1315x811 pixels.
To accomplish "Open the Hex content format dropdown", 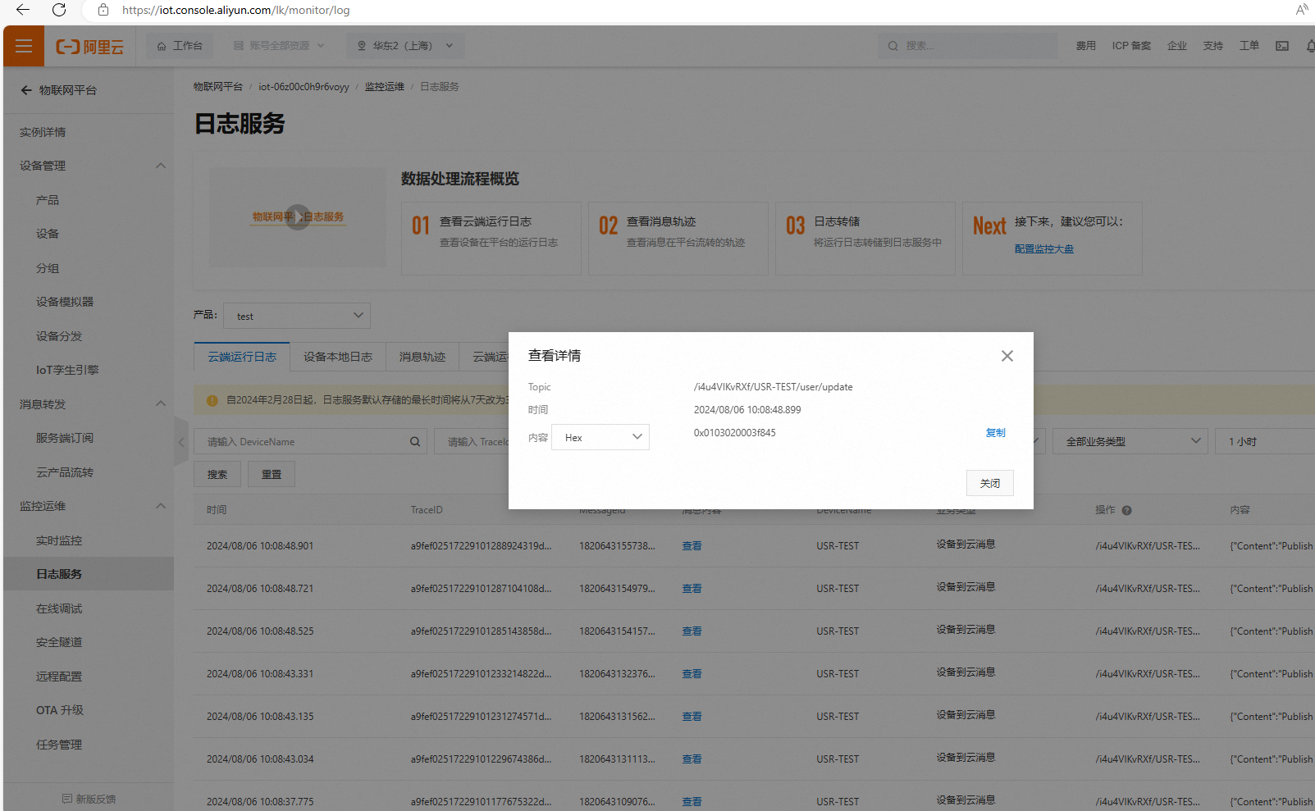I will point(600,437).
